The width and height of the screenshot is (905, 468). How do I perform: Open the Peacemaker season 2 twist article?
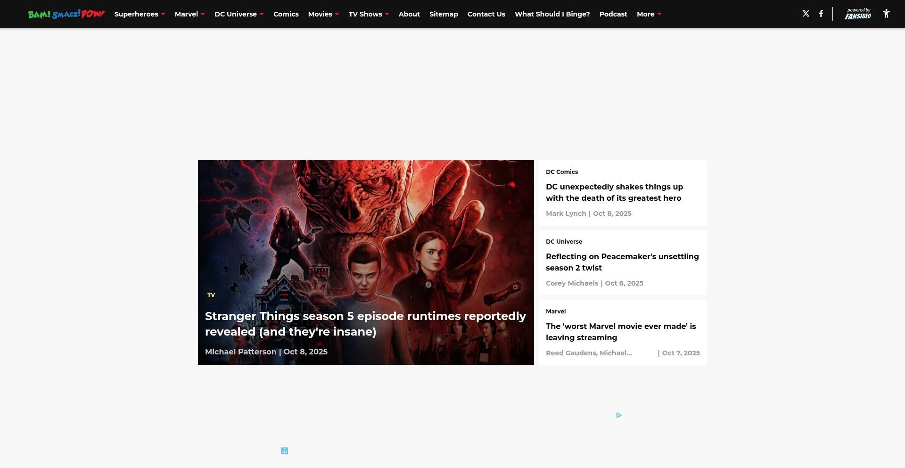pyautogui.click(x=622, y=262)
